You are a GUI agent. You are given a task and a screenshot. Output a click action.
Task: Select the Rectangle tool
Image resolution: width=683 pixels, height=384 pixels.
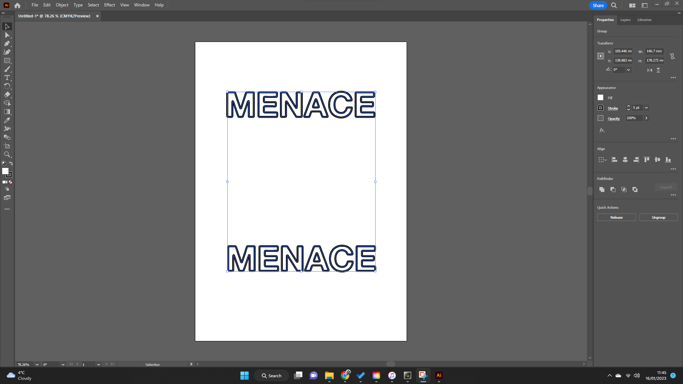tap(7, 60)
